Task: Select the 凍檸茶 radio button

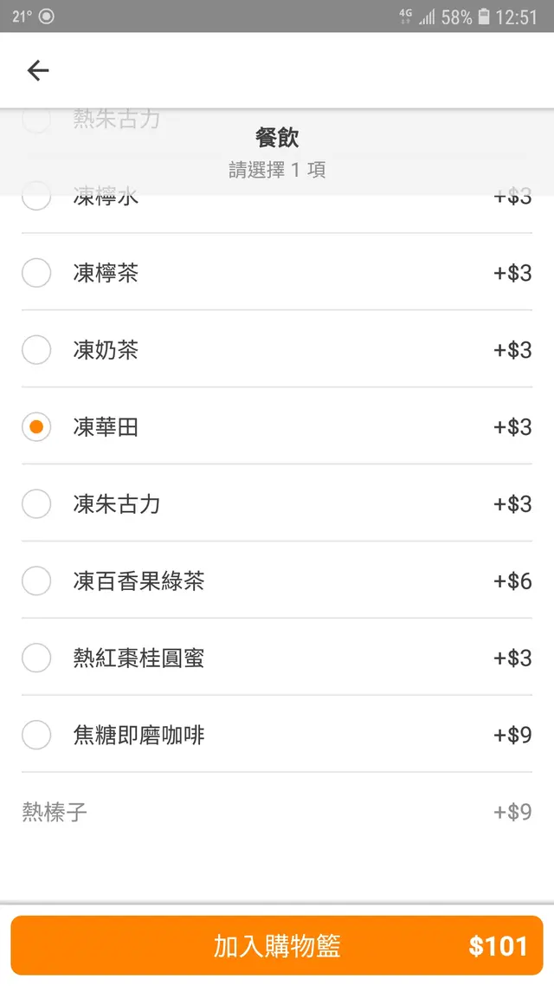Action: point(36,273)
